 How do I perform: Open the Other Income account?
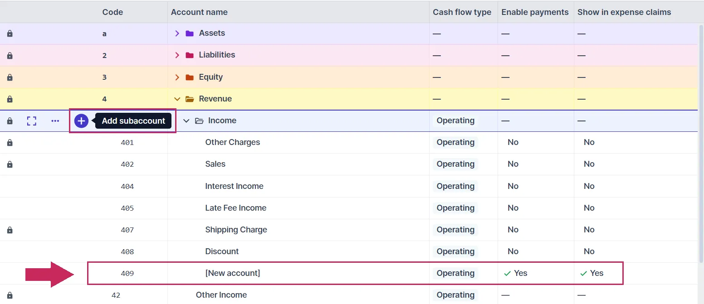(x=221, y=295)
